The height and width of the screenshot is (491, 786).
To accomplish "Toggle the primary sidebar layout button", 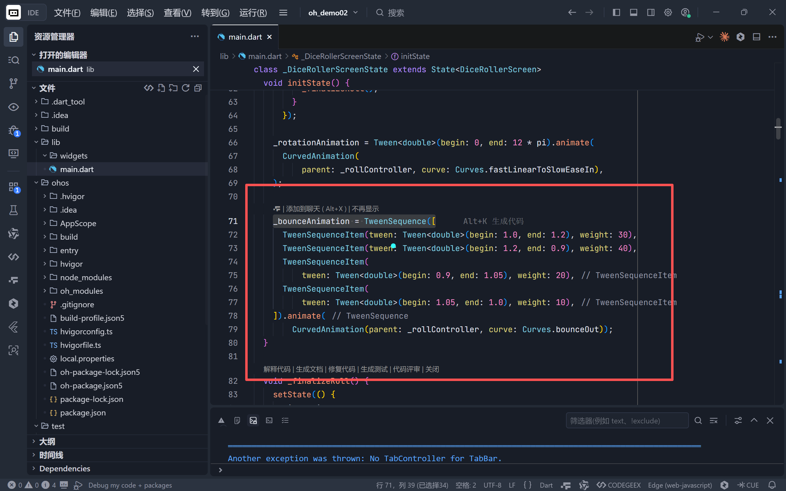I will (x=616, y=13).
